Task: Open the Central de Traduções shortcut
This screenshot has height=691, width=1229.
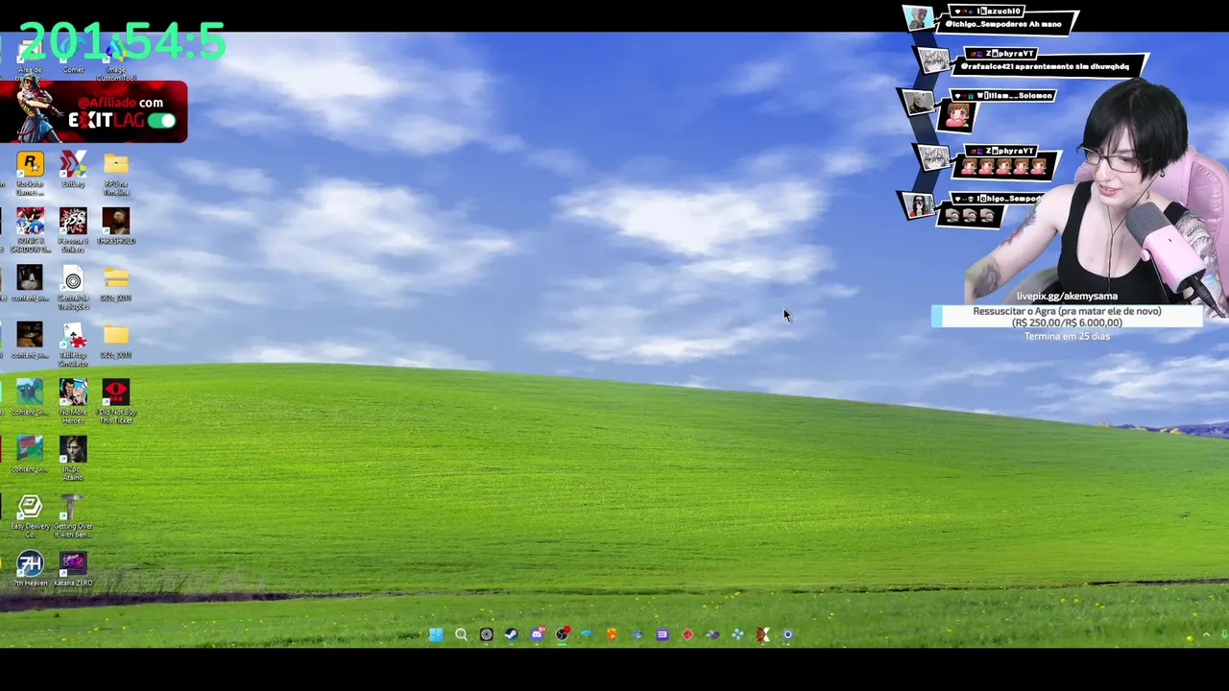Action: [x=73, y=288]
